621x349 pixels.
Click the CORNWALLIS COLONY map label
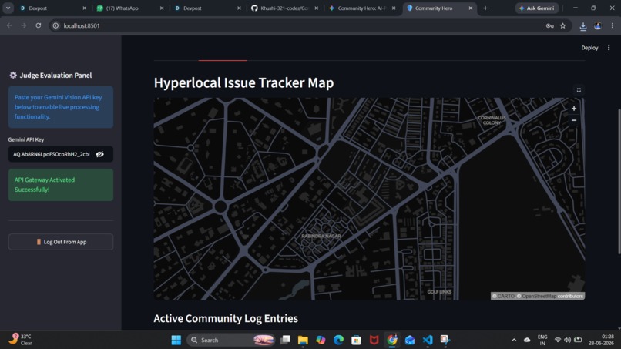point(492,120)
